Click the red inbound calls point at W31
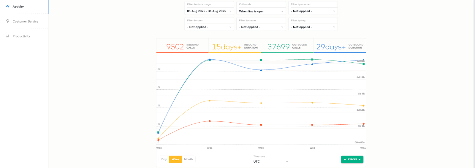The height and width of the screenshot is (168, 475). (x=210, y=121)
